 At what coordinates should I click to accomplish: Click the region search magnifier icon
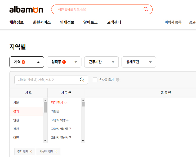click(x=82, y=80)
